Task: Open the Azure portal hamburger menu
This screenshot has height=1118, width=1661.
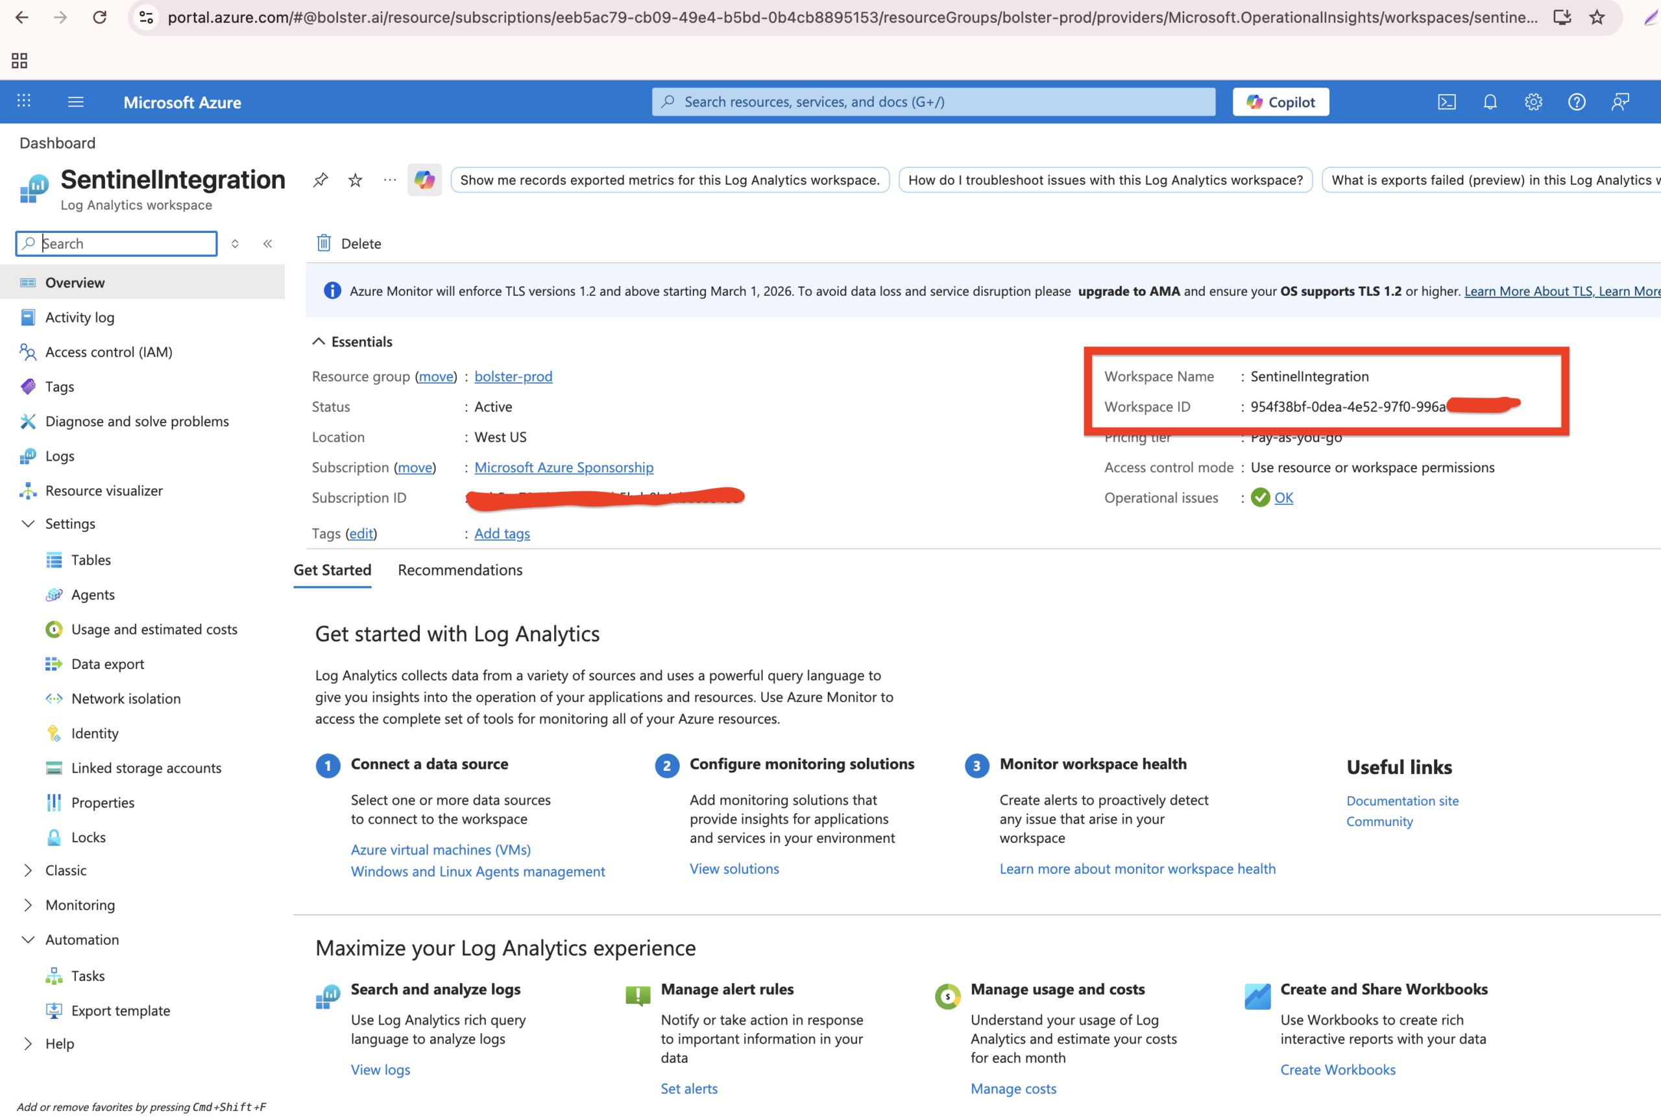Action: 75,102
